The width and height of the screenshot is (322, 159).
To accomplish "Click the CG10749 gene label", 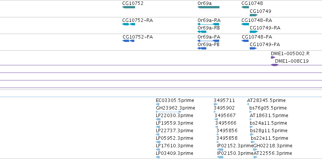I will pos(260,11).
